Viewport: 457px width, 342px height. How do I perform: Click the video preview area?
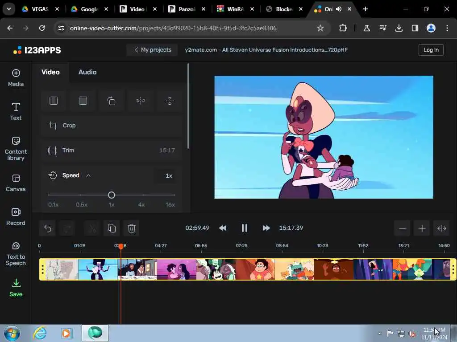tap(324, 137)
